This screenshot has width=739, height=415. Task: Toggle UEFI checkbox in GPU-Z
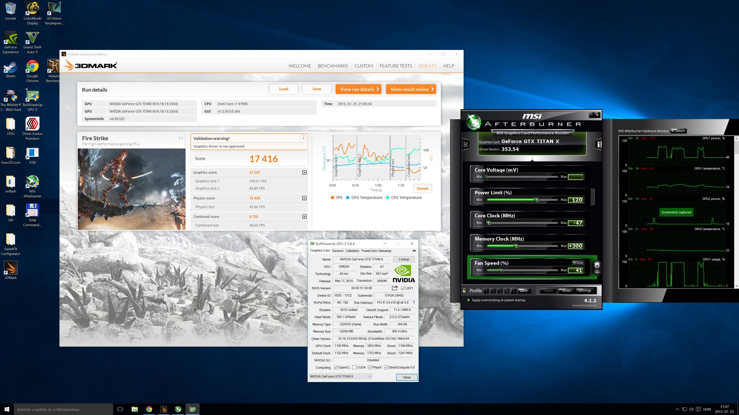pyautogui.click(x=403, y=288)
